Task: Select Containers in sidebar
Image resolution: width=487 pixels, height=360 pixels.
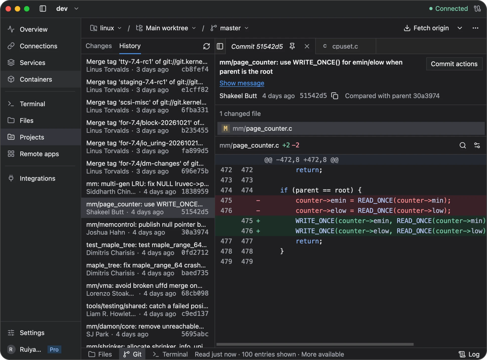Action: click(x=41, y=79)
